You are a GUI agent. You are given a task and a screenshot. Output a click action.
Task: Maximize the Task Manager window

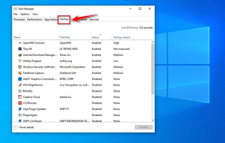(x=140, y=9)
